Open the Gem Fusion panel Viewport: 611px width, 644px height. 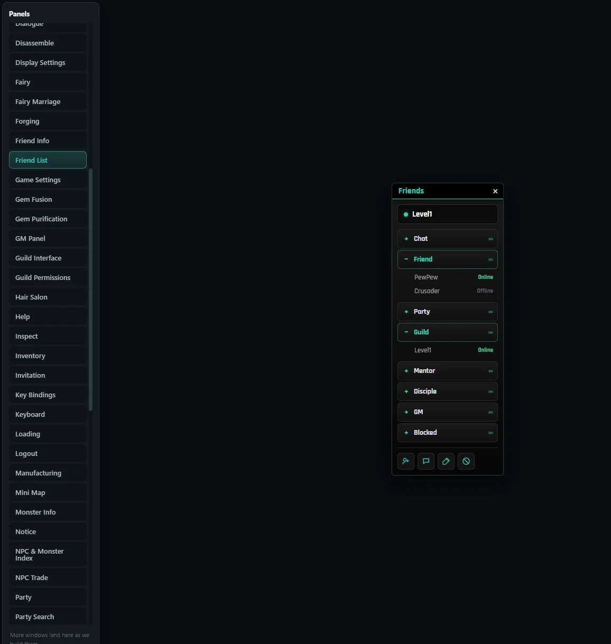(x=48, y=199)
